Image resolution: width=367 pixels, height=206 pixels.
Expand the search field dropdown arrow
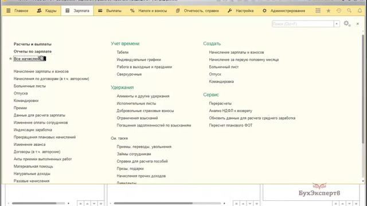click(337, 24)
